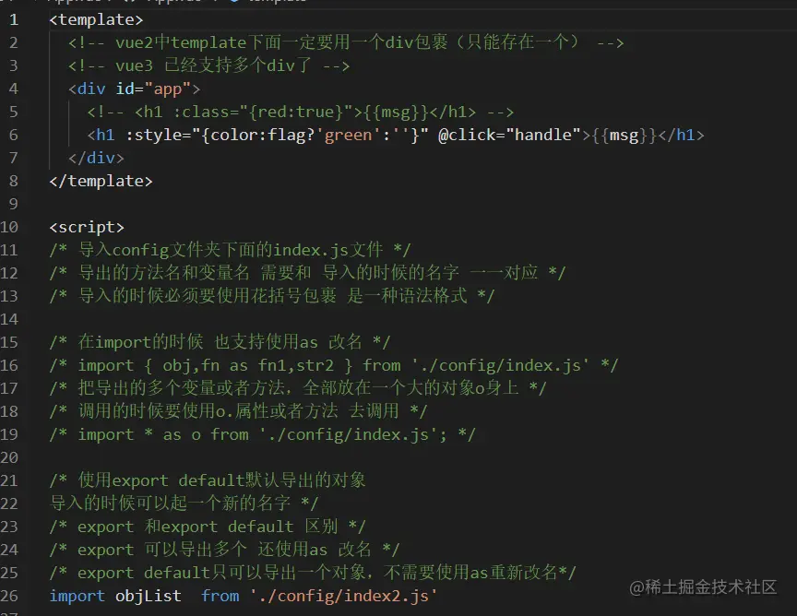Click the comment export 和export default 区别
The height and width of the screenshot is (616, 797).
pos(208,527)
